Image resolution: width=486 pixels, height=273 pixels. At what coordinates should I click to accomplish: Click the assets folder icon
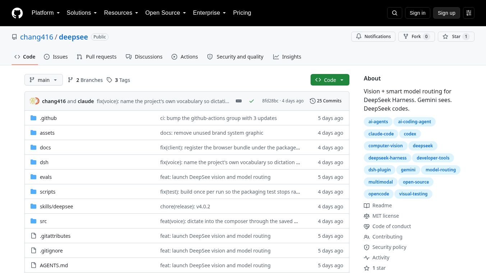click(33, 133)
